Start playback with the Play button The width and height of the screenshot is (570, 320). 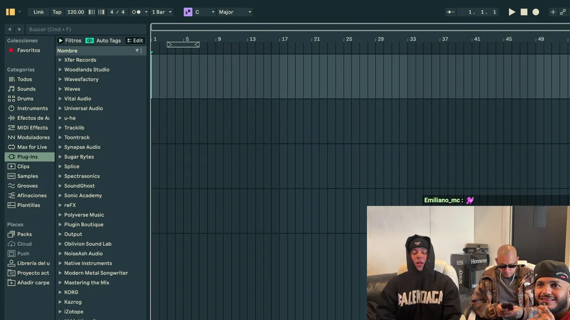point(512,12)
